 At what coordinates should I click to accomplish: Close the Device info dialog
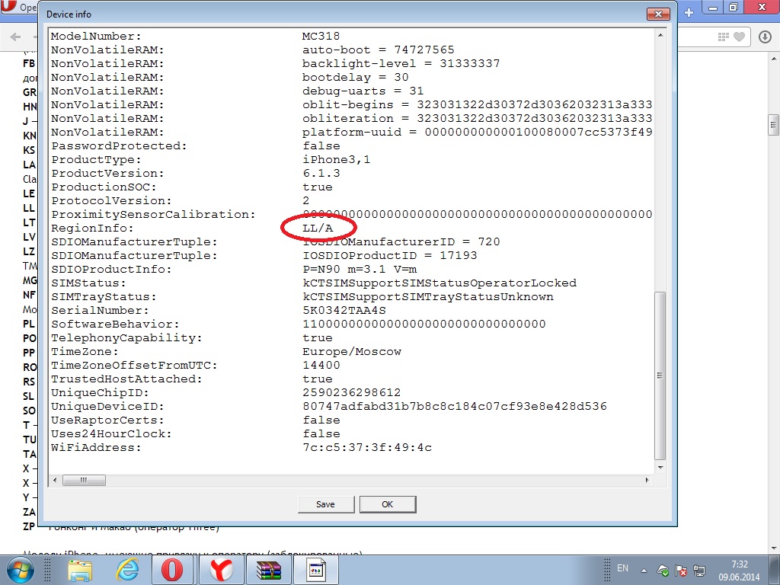click(658, 14)
